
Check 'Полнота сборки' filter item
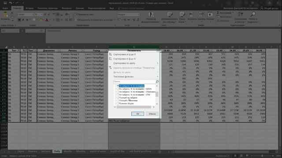pyautogui.click(x=118, y=104)
